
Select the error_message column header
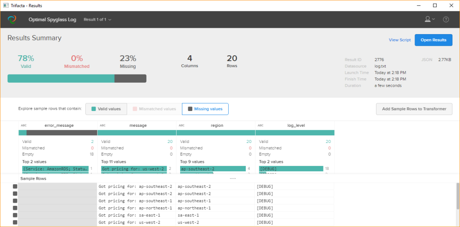[59, 125]
